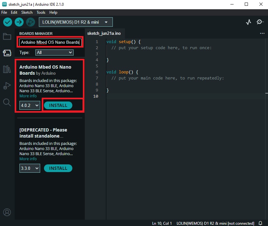
Task: Open the board selector LOLIN(WEMOS) D1 R2 & mini
Action: (76, 22)
